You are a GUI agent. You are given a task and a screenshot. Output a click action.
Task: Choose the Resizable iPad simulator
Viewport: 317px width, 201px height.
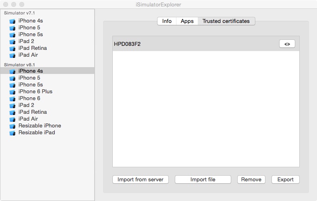click(x=47, y=133)
